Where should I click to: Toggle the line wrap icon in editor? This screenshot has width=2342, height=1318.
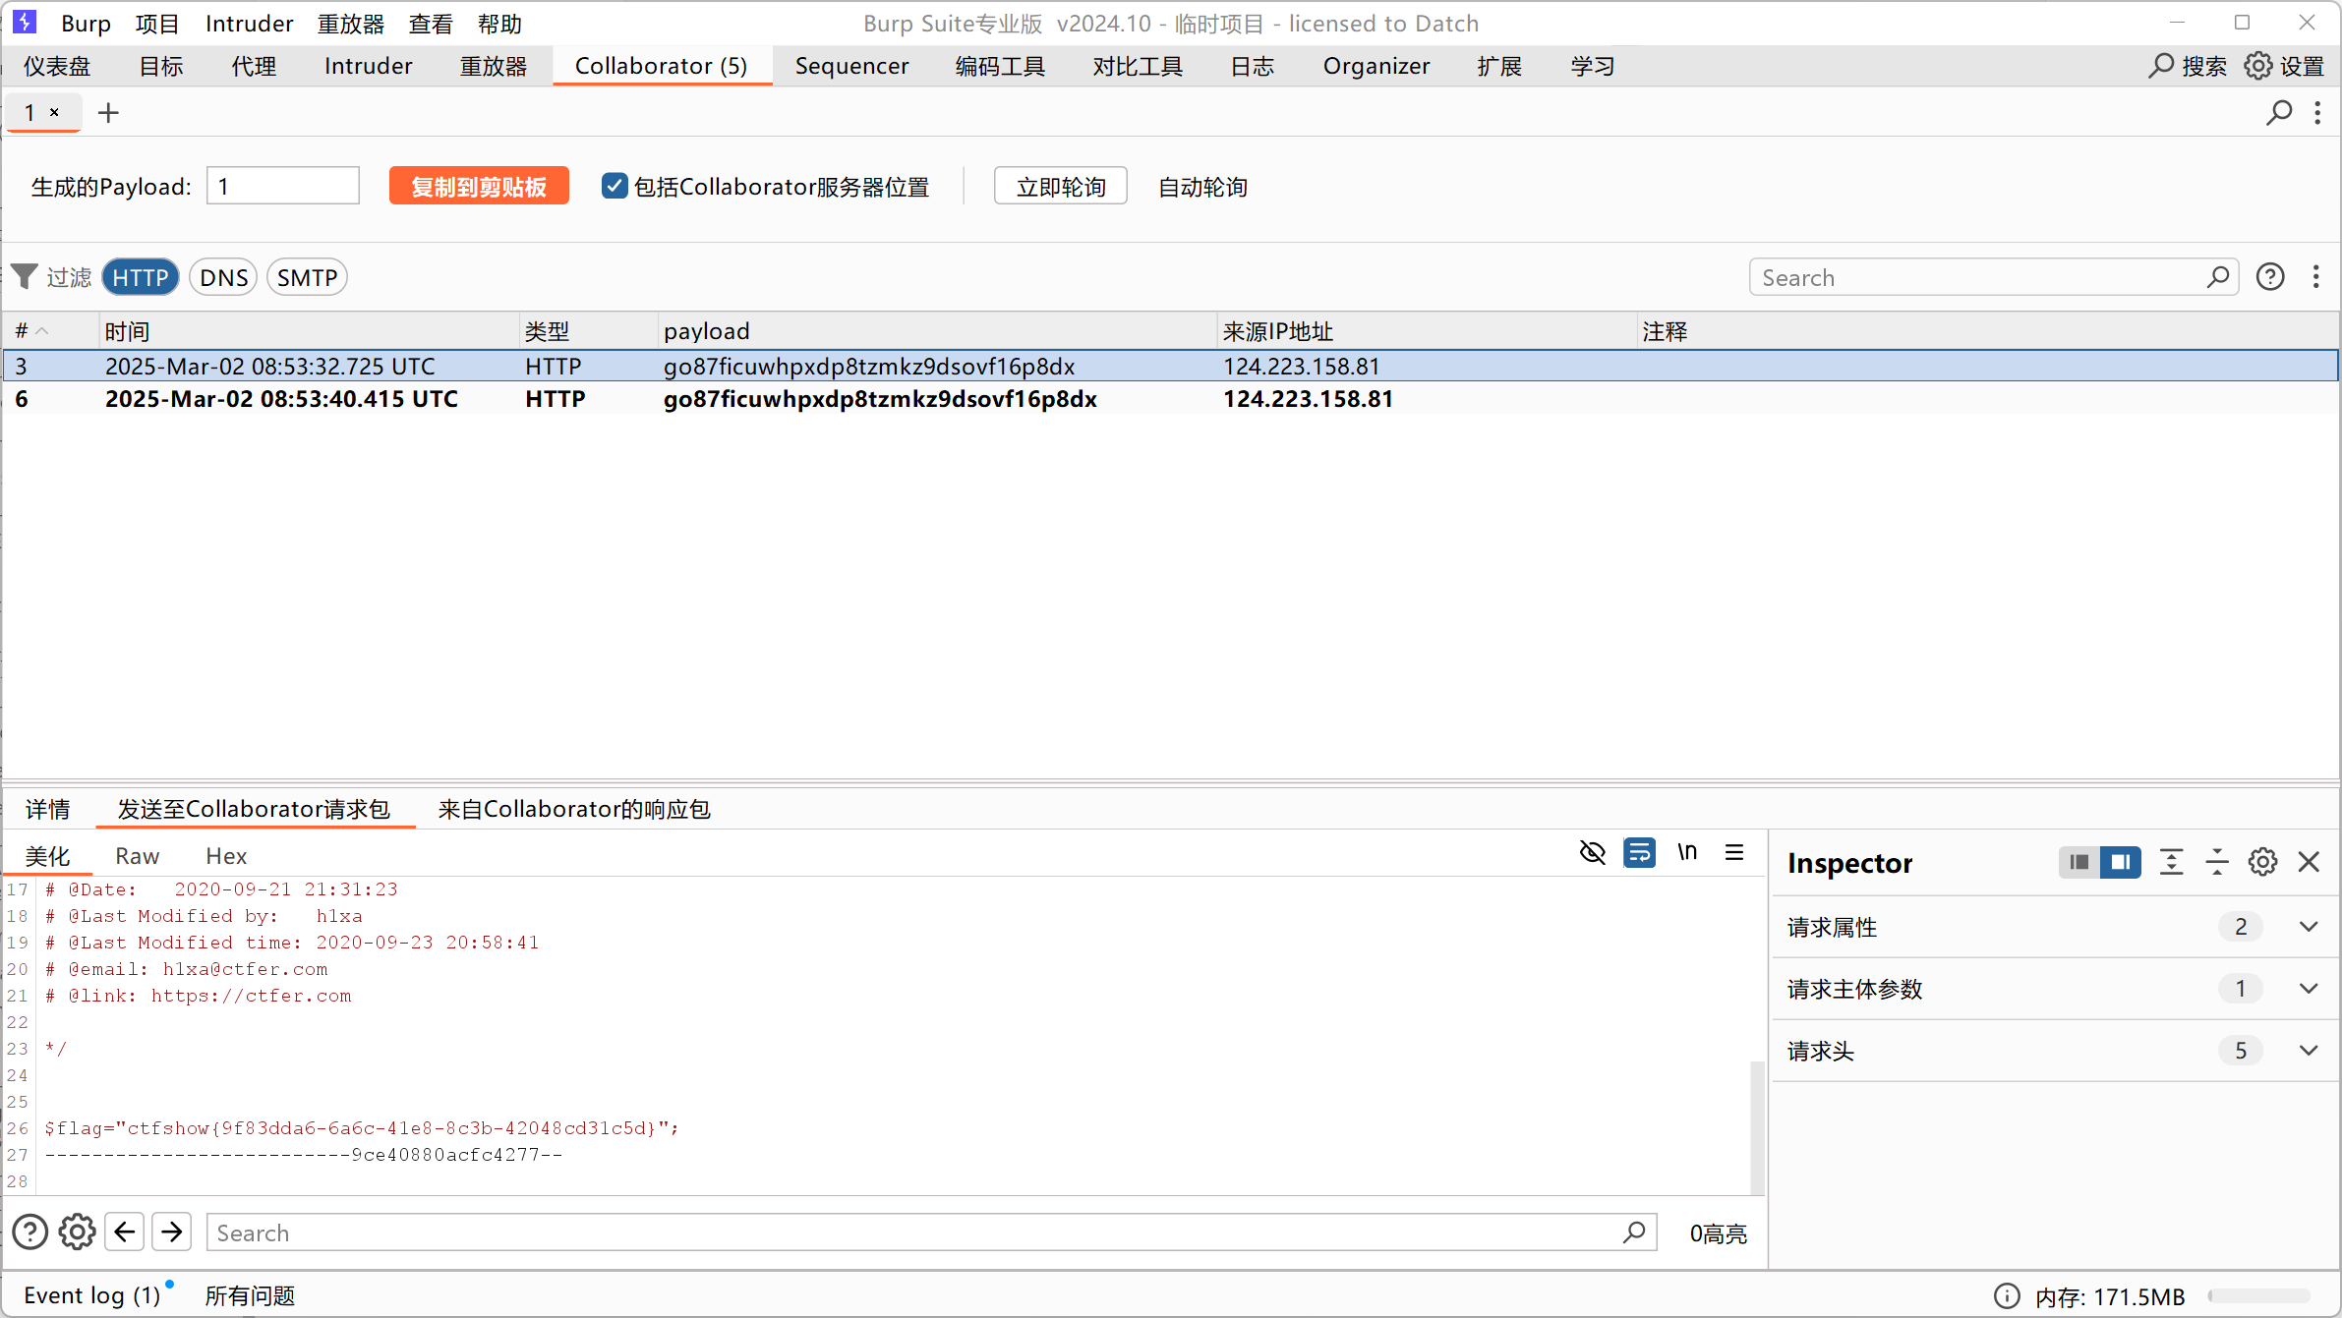point(1639,852)
